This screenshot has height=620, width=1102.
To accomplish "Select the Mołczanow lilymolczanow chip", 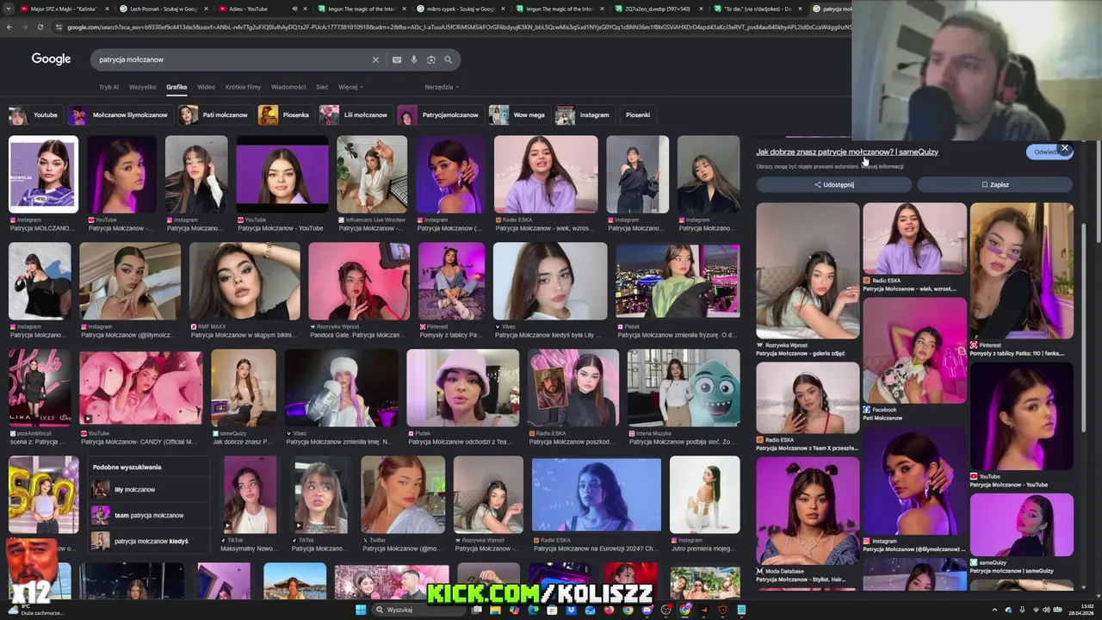I will tap(119, 115).
